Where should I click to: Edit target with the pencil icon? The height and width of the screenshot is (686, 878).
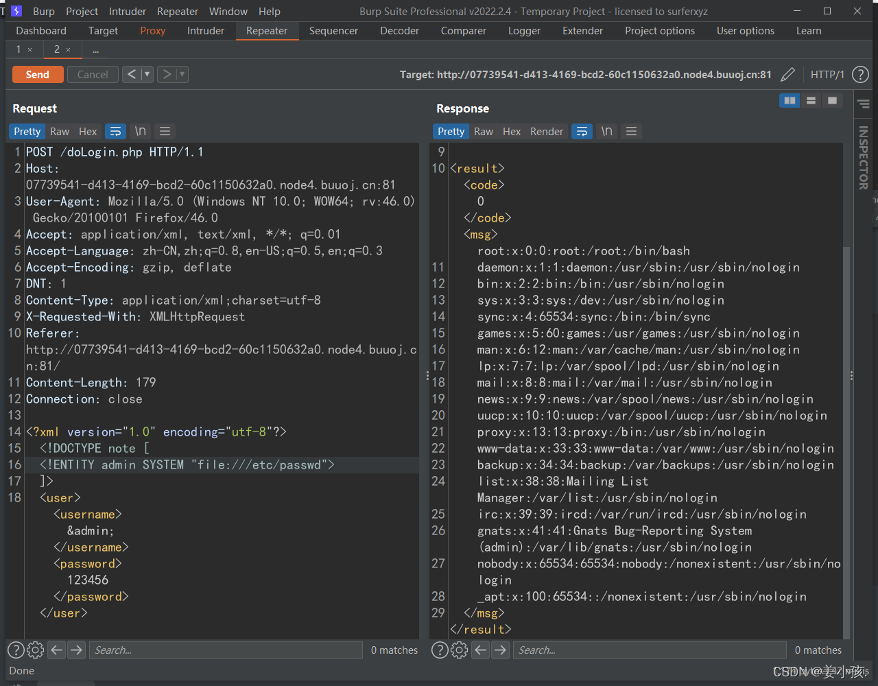[x=788, y=75]
